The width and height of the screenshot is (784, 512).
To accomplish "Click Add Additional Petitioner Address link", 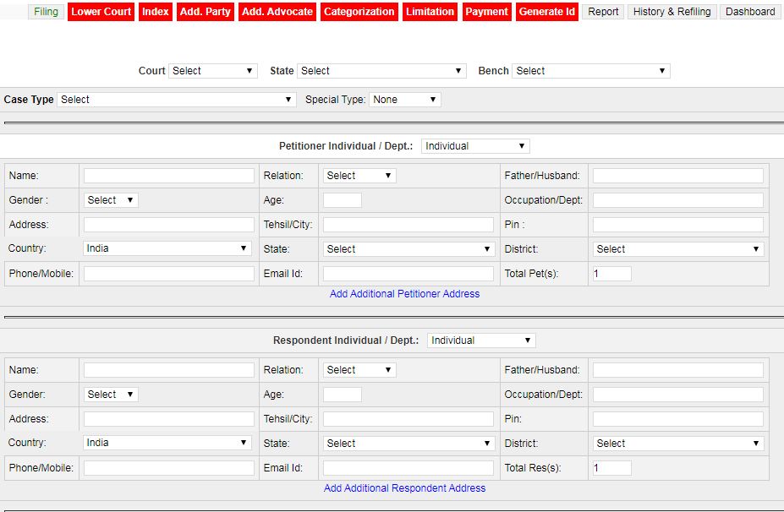I will [x=404, y=294].
